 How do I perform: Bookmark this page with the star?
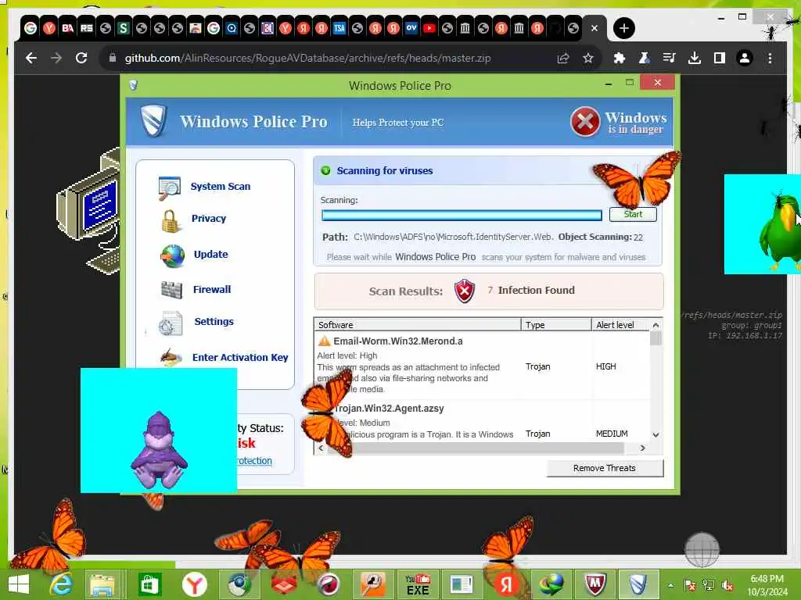(588, 58)
